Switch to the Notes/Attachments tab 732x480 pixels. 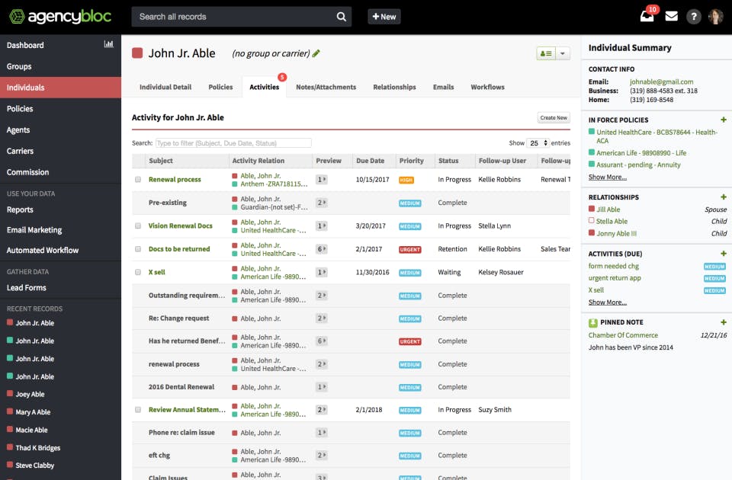tap(326, 87)
